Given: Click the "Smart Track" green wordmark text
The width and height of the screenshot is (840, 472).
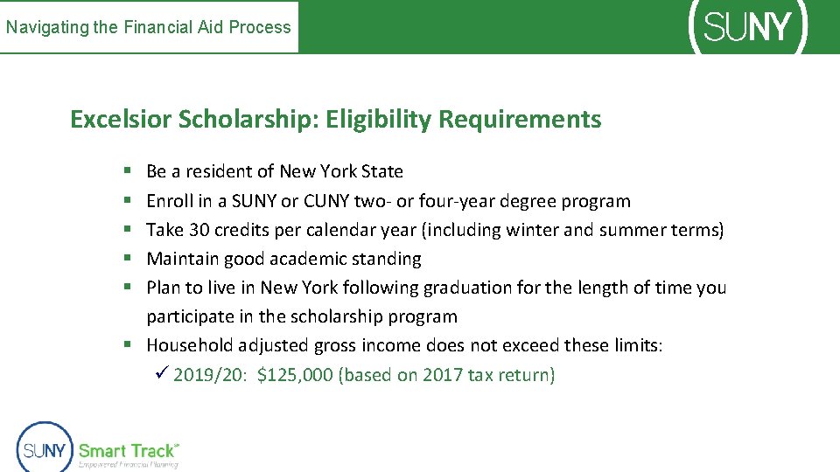Looking at the screenshot, I should tap(128, 451).
